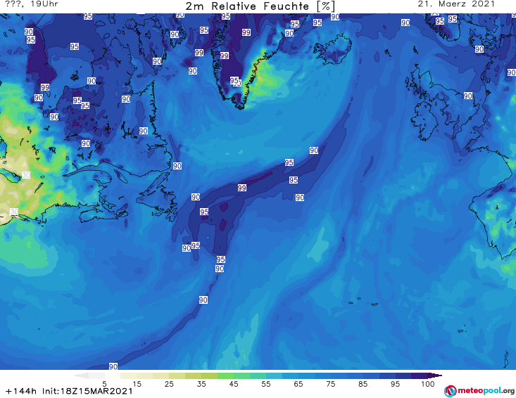Click the colorbar label '85'

point(363,384)
